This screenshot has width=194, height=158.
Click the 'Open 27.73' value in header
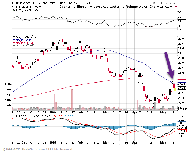(x=67, y=7)
